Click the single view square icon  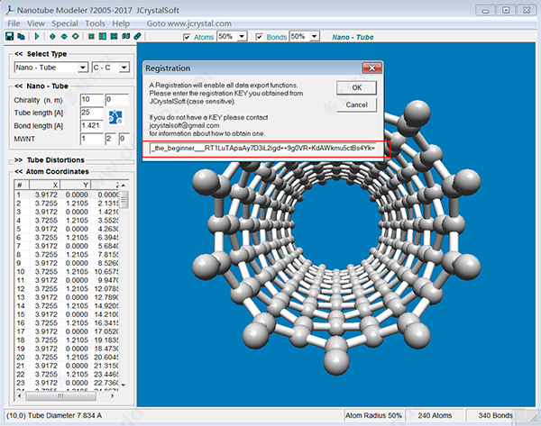[x=91, y=36]
